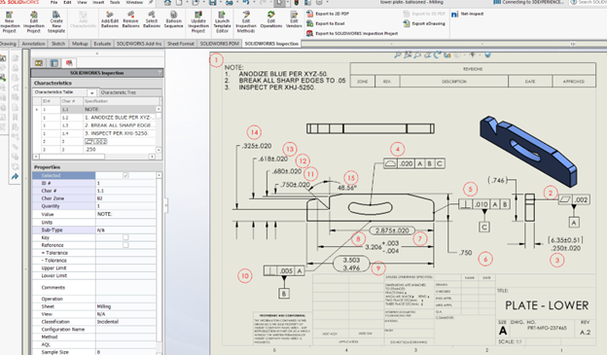Click the Classification field showing Incidental
This screenshot has height=355, width=607.
[125, 322]
